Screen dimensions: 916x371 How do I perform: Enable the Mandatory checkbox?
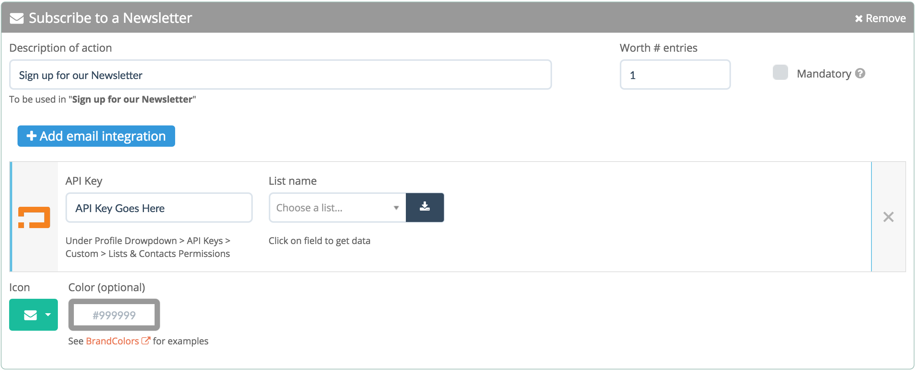coord(780,73)
